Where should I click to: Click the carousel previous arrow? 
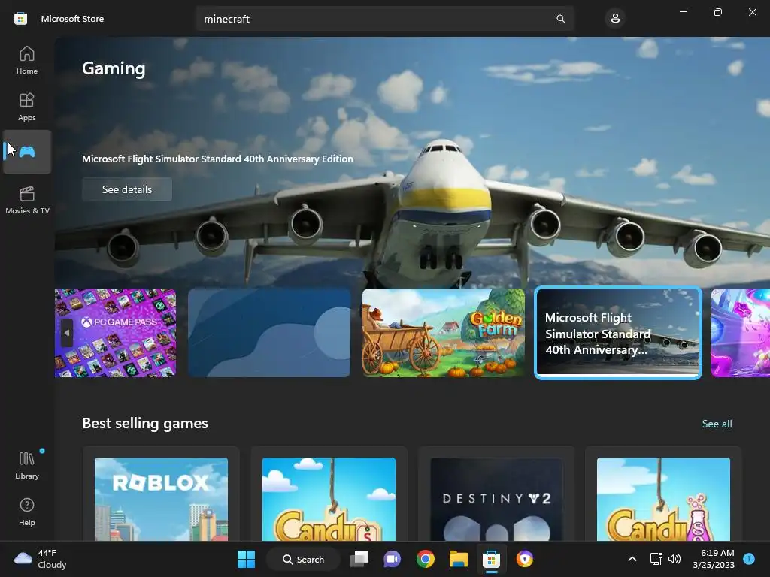[x=67, y=333]
